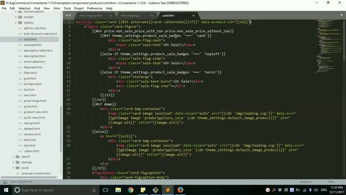Open description.html in sidebar
Viewport: 346px width, 195px height.
[x=35, y=56]
